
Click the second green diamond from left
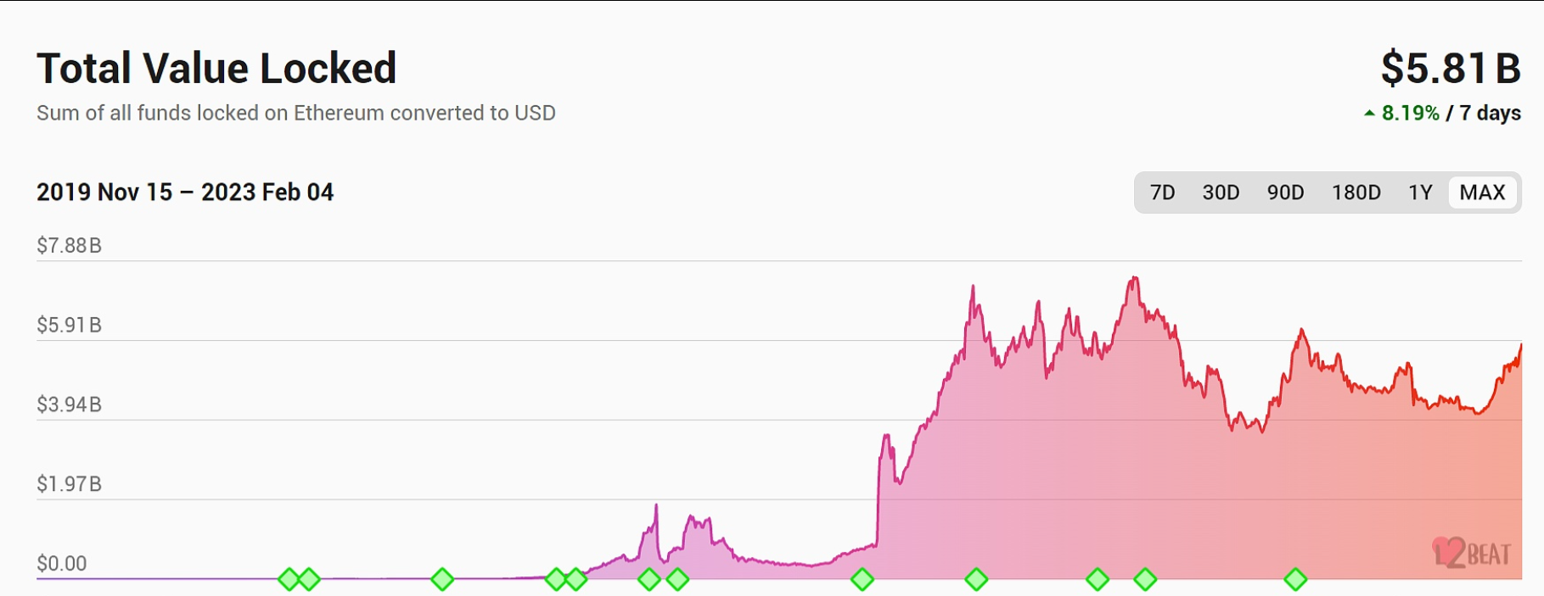point(309,580)
